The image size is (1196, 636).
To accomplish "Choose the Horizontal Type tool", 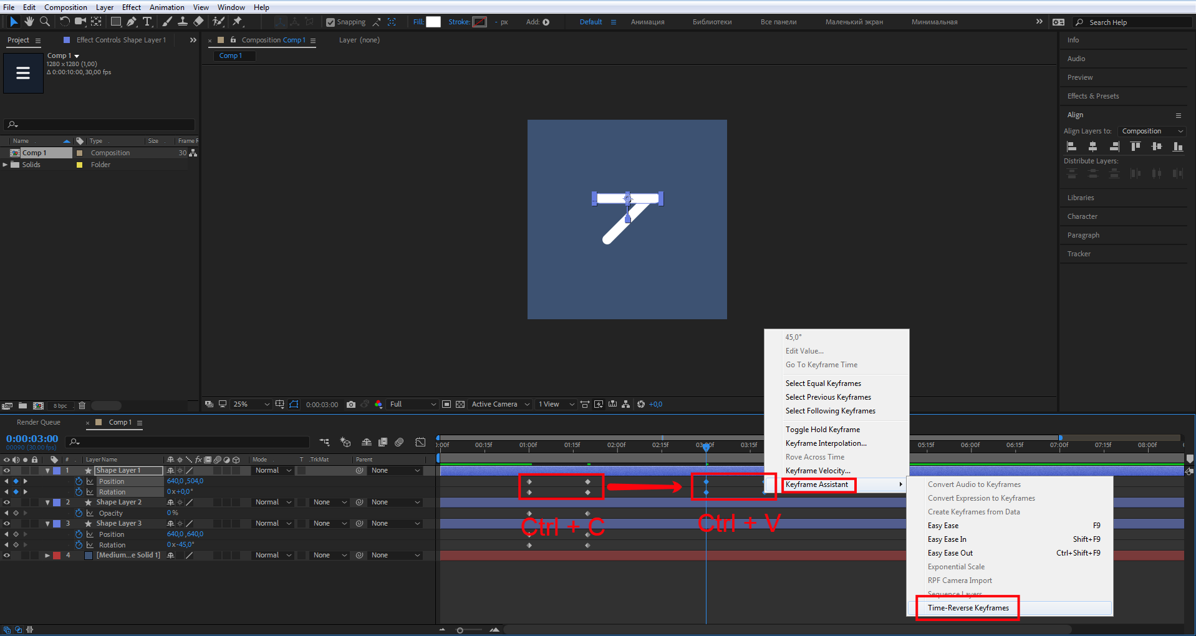I will [148, 22].
